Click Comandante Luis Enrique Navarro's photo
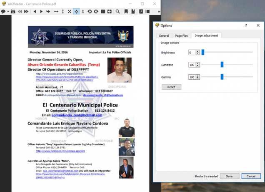 coord(127,128)
